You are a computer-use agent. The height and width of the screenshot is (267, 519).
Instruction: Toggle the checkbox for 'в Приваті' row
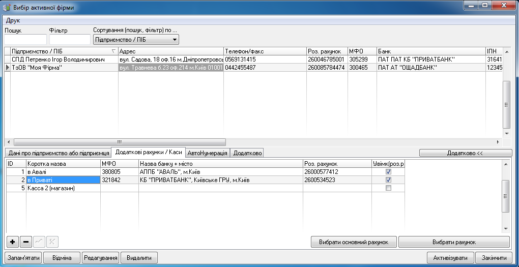(388, 180)
